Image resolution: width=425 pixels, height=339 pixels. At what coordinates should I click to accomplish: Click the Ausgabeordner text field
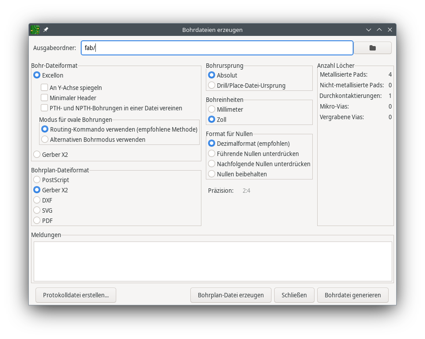(217, 48)
